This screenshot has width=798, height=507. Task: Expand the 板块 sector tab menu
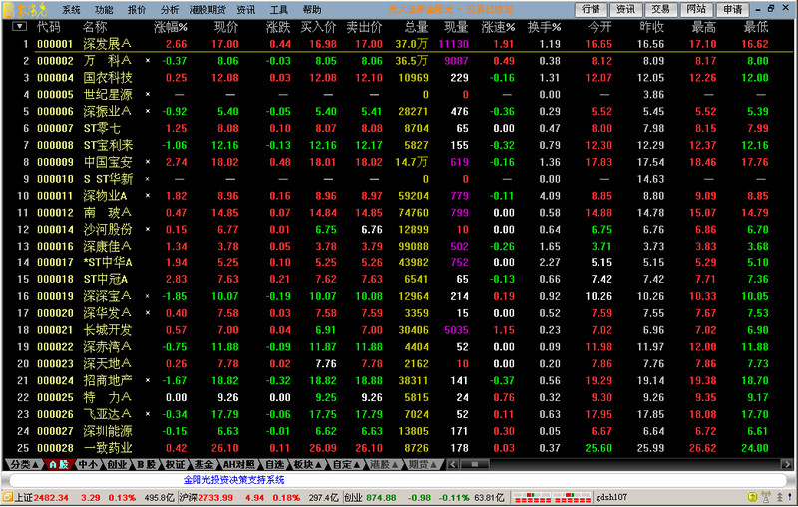pos(307,465)
